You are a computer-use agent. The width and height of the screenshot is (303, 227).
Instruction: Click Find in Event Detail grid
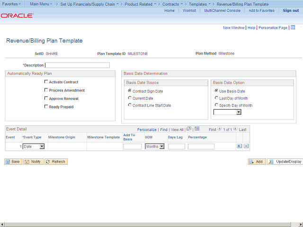click(164, 130)
